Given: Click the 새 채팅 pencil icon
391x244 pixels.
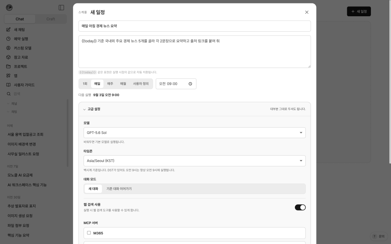Looking at the screenshot, I should 8,30.
